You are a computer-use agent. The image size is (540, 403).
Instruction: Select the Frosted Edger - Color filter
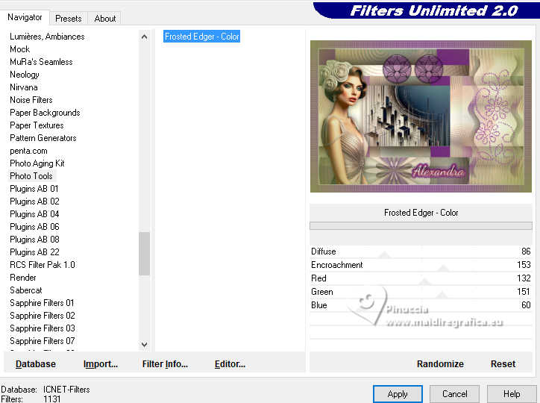point(201,37)
